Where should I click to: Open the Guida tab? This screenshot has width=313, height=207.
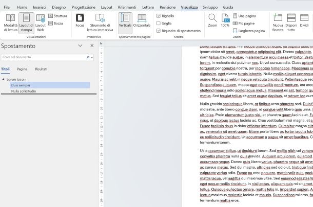click(228, 7)
